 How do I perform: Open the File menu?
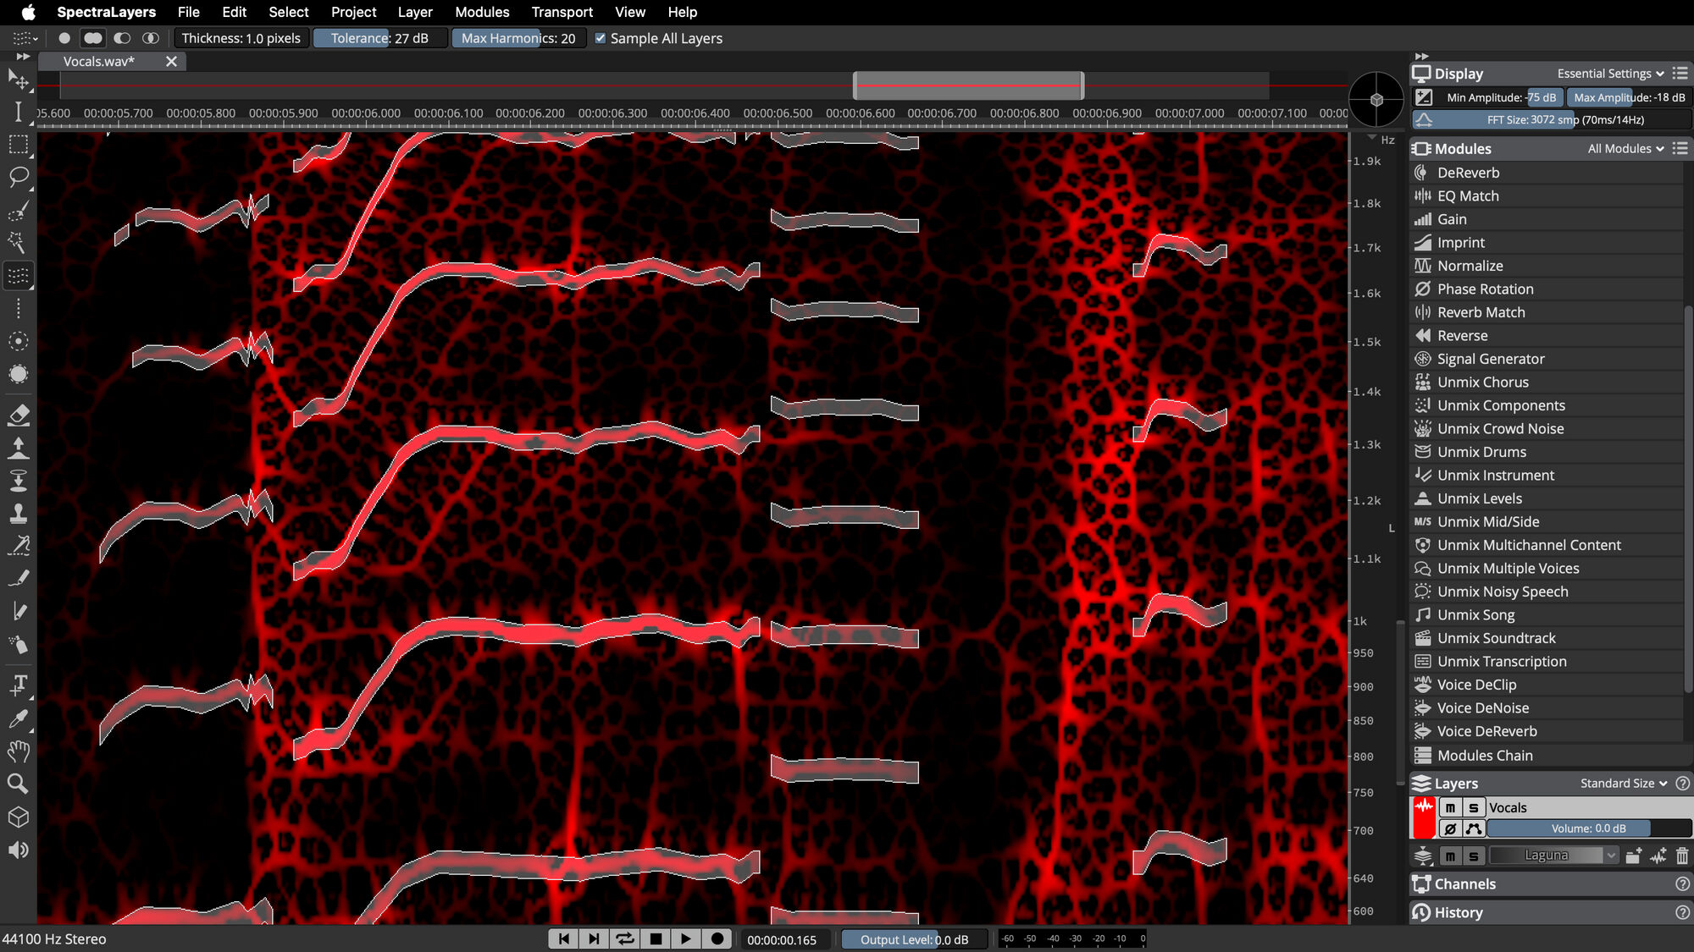tap(188, 12)
